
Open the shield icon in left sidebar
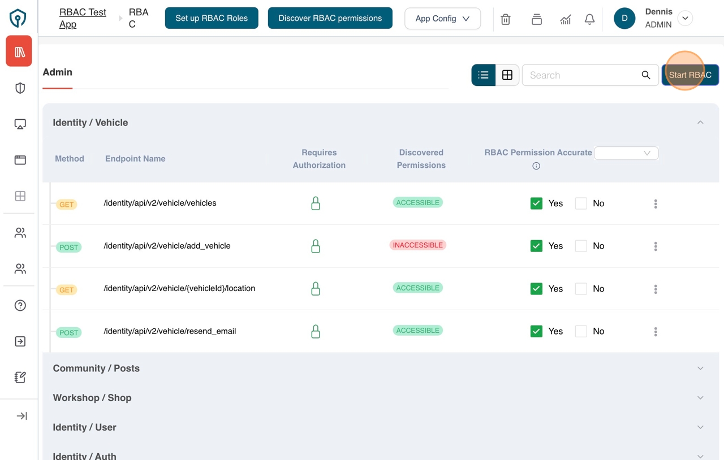click(20, 88)
